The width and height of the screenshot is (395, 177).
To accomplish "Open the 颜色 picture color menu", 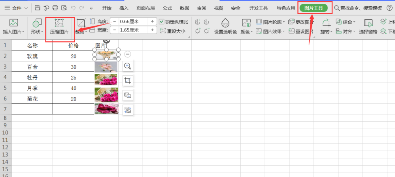I will point(246,26).
